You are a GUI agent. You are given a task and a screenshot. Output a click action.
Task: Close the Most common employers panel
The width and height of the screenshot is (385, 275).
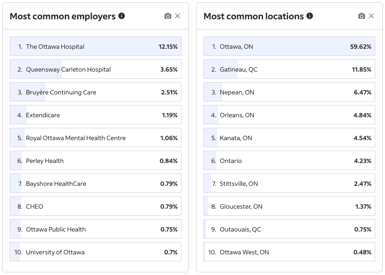tap(178, 16)
